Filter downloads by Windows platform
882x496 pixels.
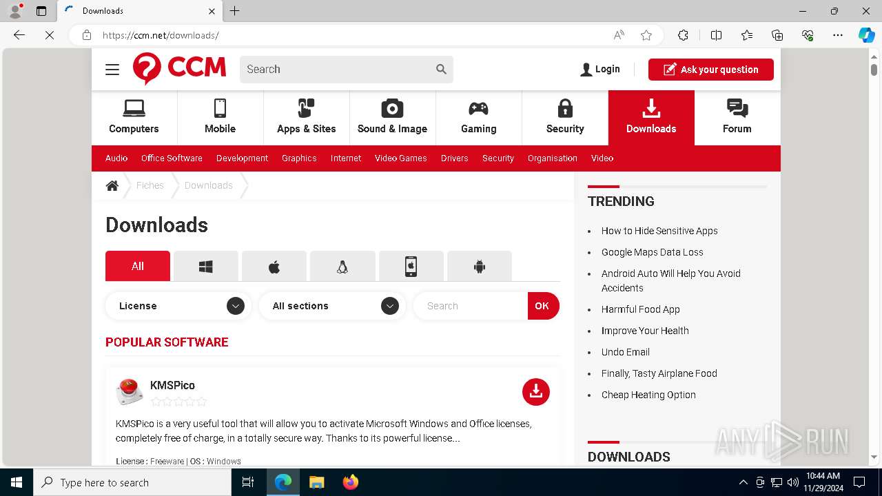coord(205,266)
